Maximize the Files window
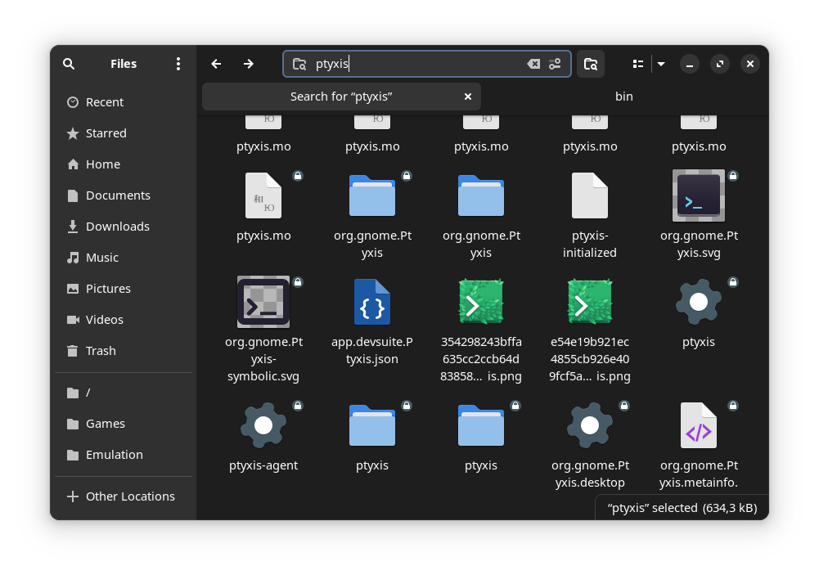The height and width of the screenshot is (575, 819). (x=720, y=64)
